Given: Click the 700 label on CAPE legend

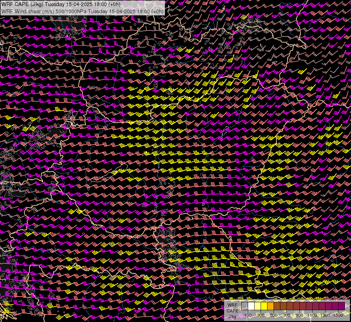Looking at the screenshot, I should click(x=286, y=315).
